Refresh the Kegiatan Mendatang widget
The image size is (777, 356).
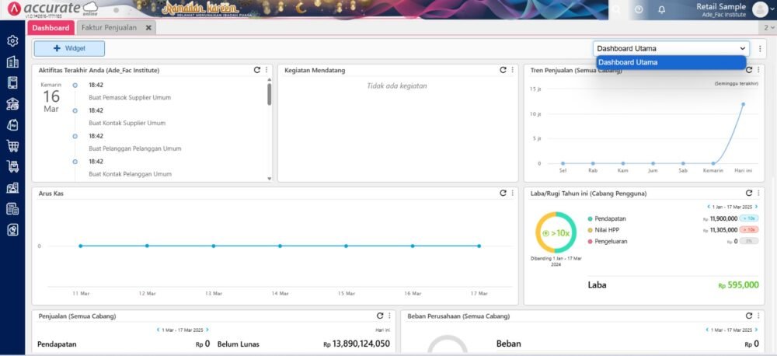tap(503, 70)
